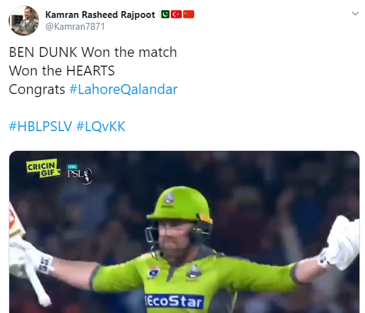
Task: Click the HBL PSL logo in video
Action: coord(79,174)
